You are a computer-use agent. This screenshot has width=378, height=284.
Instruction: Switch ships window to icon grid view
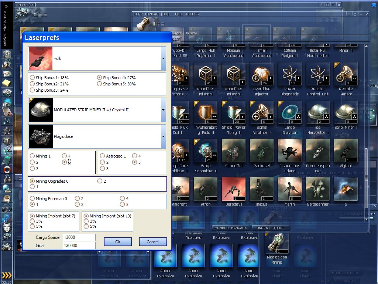point(36,14)
